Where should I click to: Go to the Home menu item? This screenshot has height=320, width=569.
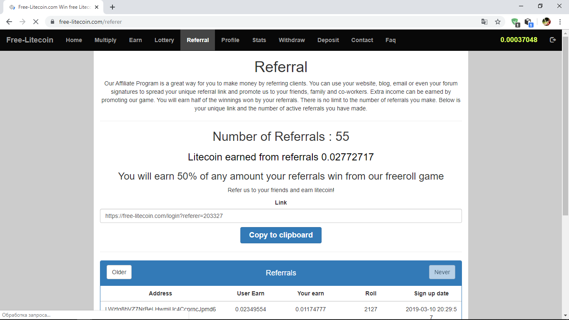tap(74, 40)
